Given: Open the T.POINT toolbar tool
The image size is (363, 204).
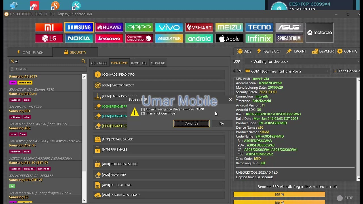Looking at the screenshot, I should pos(297,51).
